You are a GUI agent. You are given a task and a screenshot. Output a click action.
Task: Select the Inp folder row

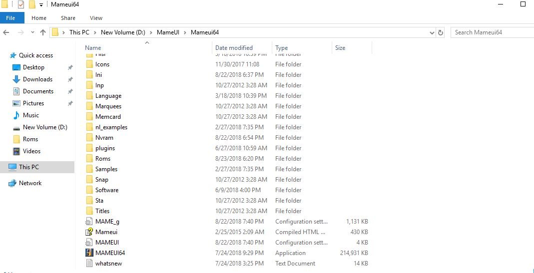tap(227, 85)
